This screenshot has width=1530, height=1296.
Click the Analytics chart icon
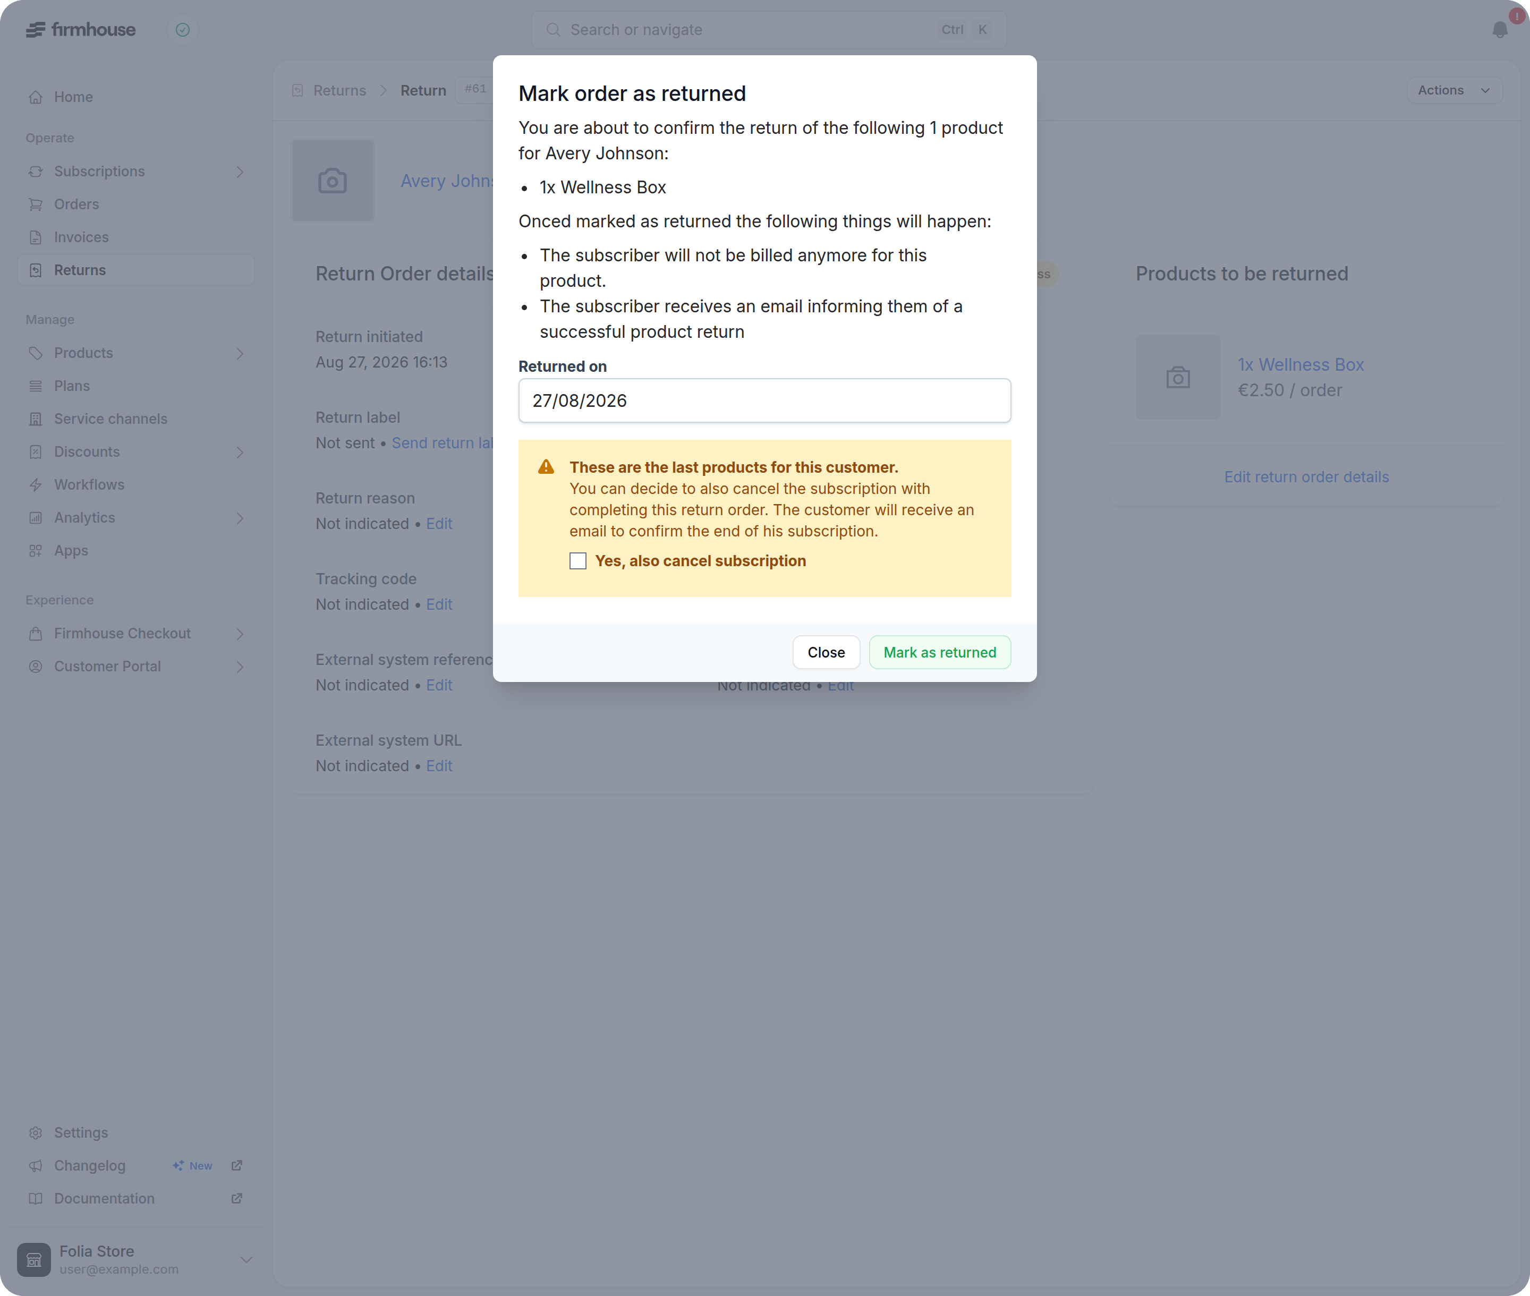click(x=35, y=518)
